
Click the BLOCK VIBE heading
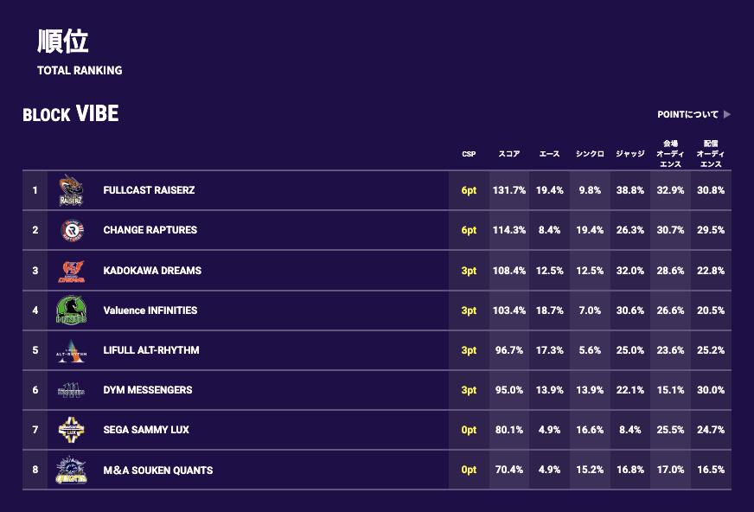pos(71,114)
